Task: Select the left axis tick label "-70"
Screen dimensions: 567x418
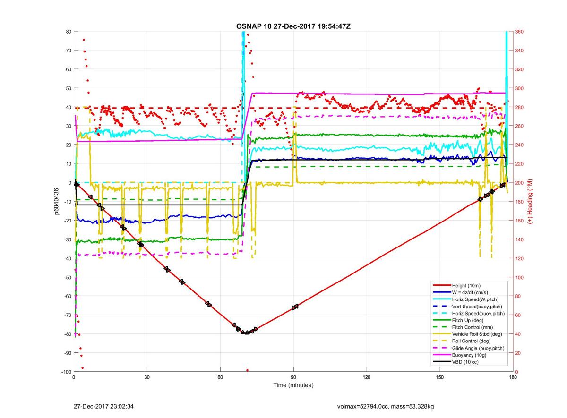Action: [x=67, y=315]
